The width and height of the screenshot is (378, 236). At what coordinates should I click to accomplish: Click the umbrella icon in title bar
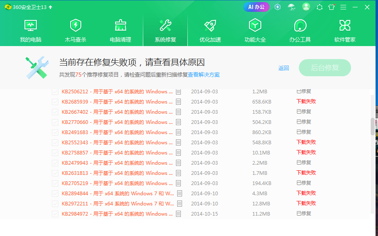tap(291, 7)
